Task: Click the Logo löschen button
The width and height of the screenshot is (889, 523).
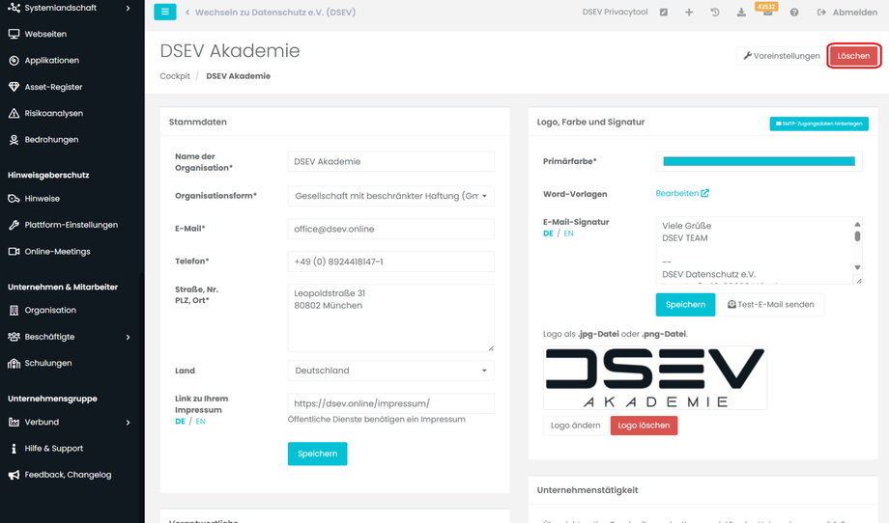Action: click(644, 426)
